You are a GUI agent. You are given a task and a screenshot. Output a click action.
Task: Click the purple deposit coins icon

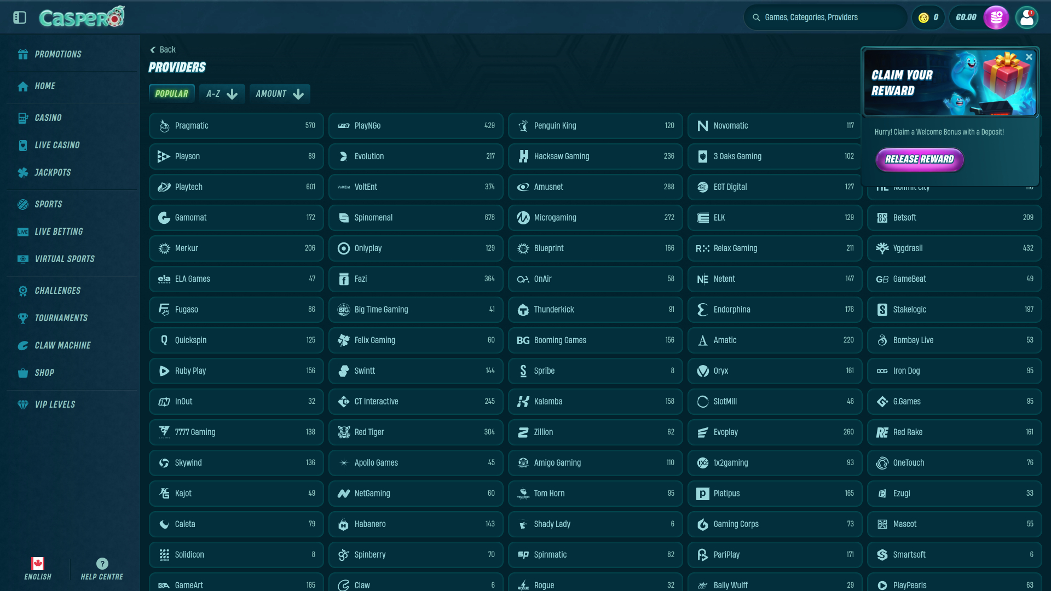[996, 18]
